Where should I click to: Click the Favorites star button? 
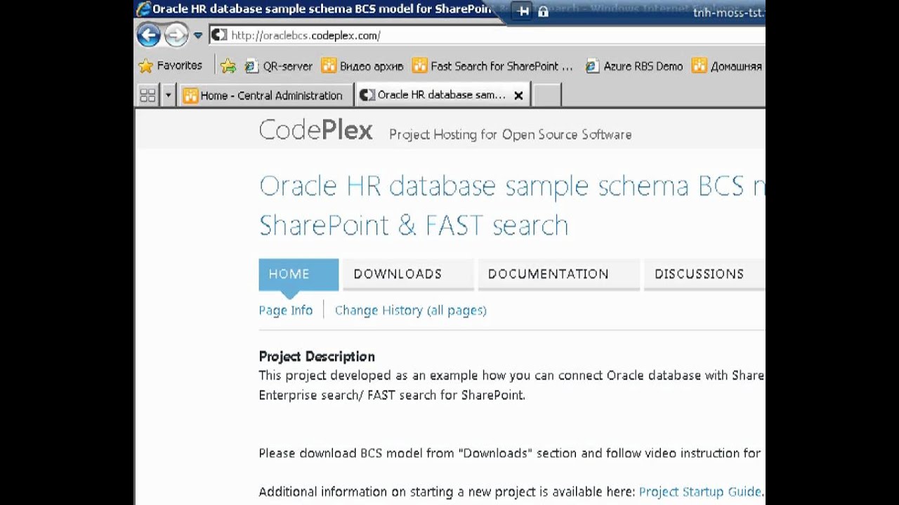pyautogui.click(x=171, y=66)
